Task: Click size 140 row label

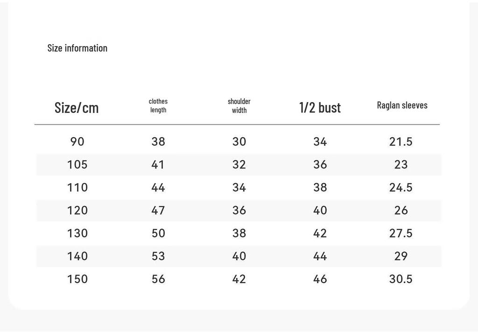Action: click(x=77, y=256)
